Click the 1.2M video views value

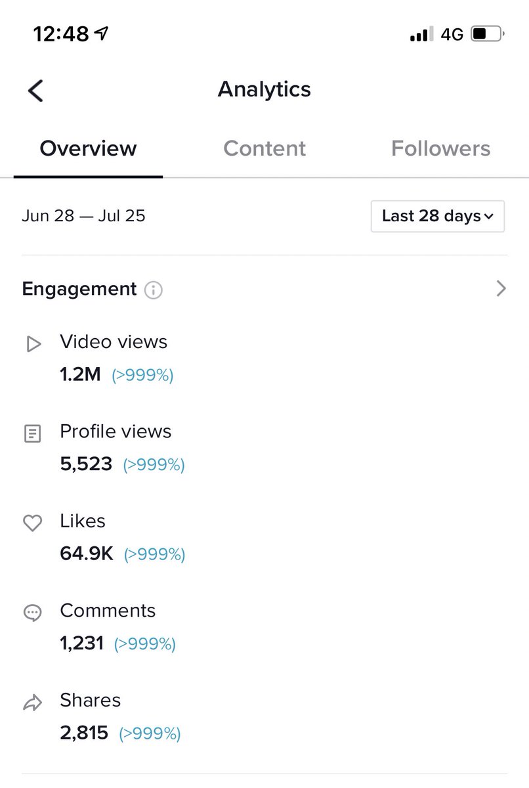click(80, 375)
